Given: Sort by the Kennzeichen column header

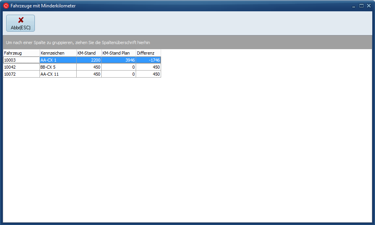Looking at the screenshot, I should [58, 53].
